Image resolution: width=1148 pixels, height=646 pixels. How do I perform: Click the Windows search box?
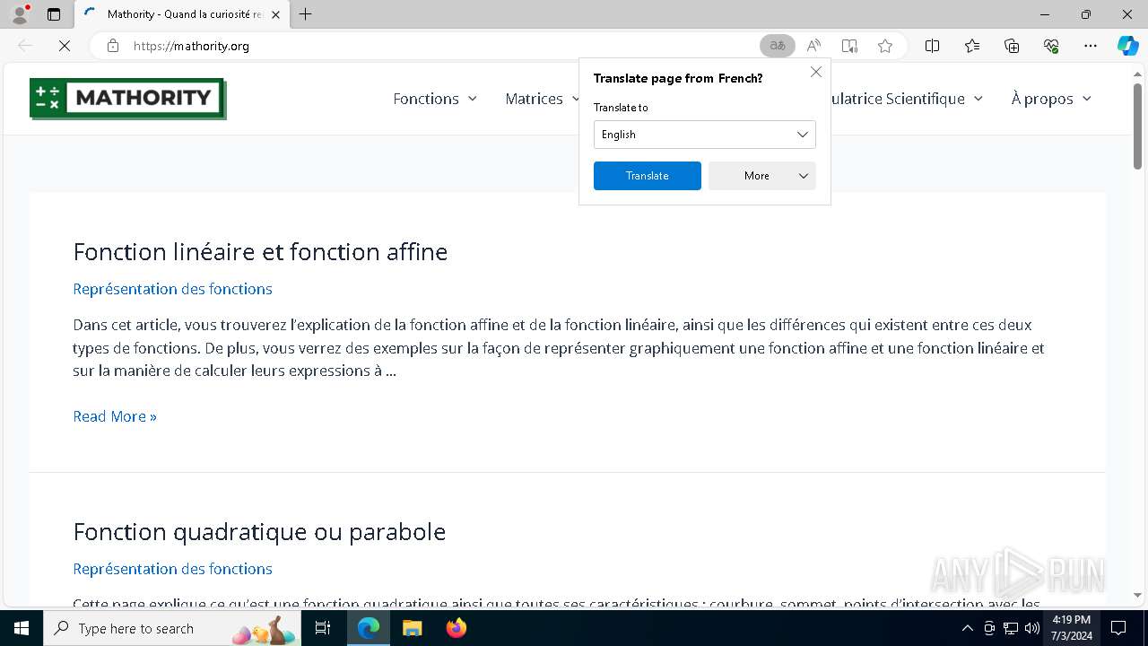[172, 628]
